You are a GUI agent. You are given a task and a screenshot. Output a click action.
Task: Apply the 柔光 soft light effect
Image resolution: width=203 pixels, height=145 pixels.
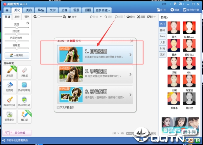[x=174, y=28]
